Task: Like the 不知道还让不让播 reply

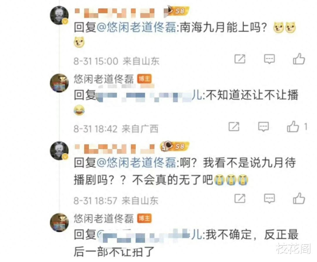Action: click(x=293, y=127)
